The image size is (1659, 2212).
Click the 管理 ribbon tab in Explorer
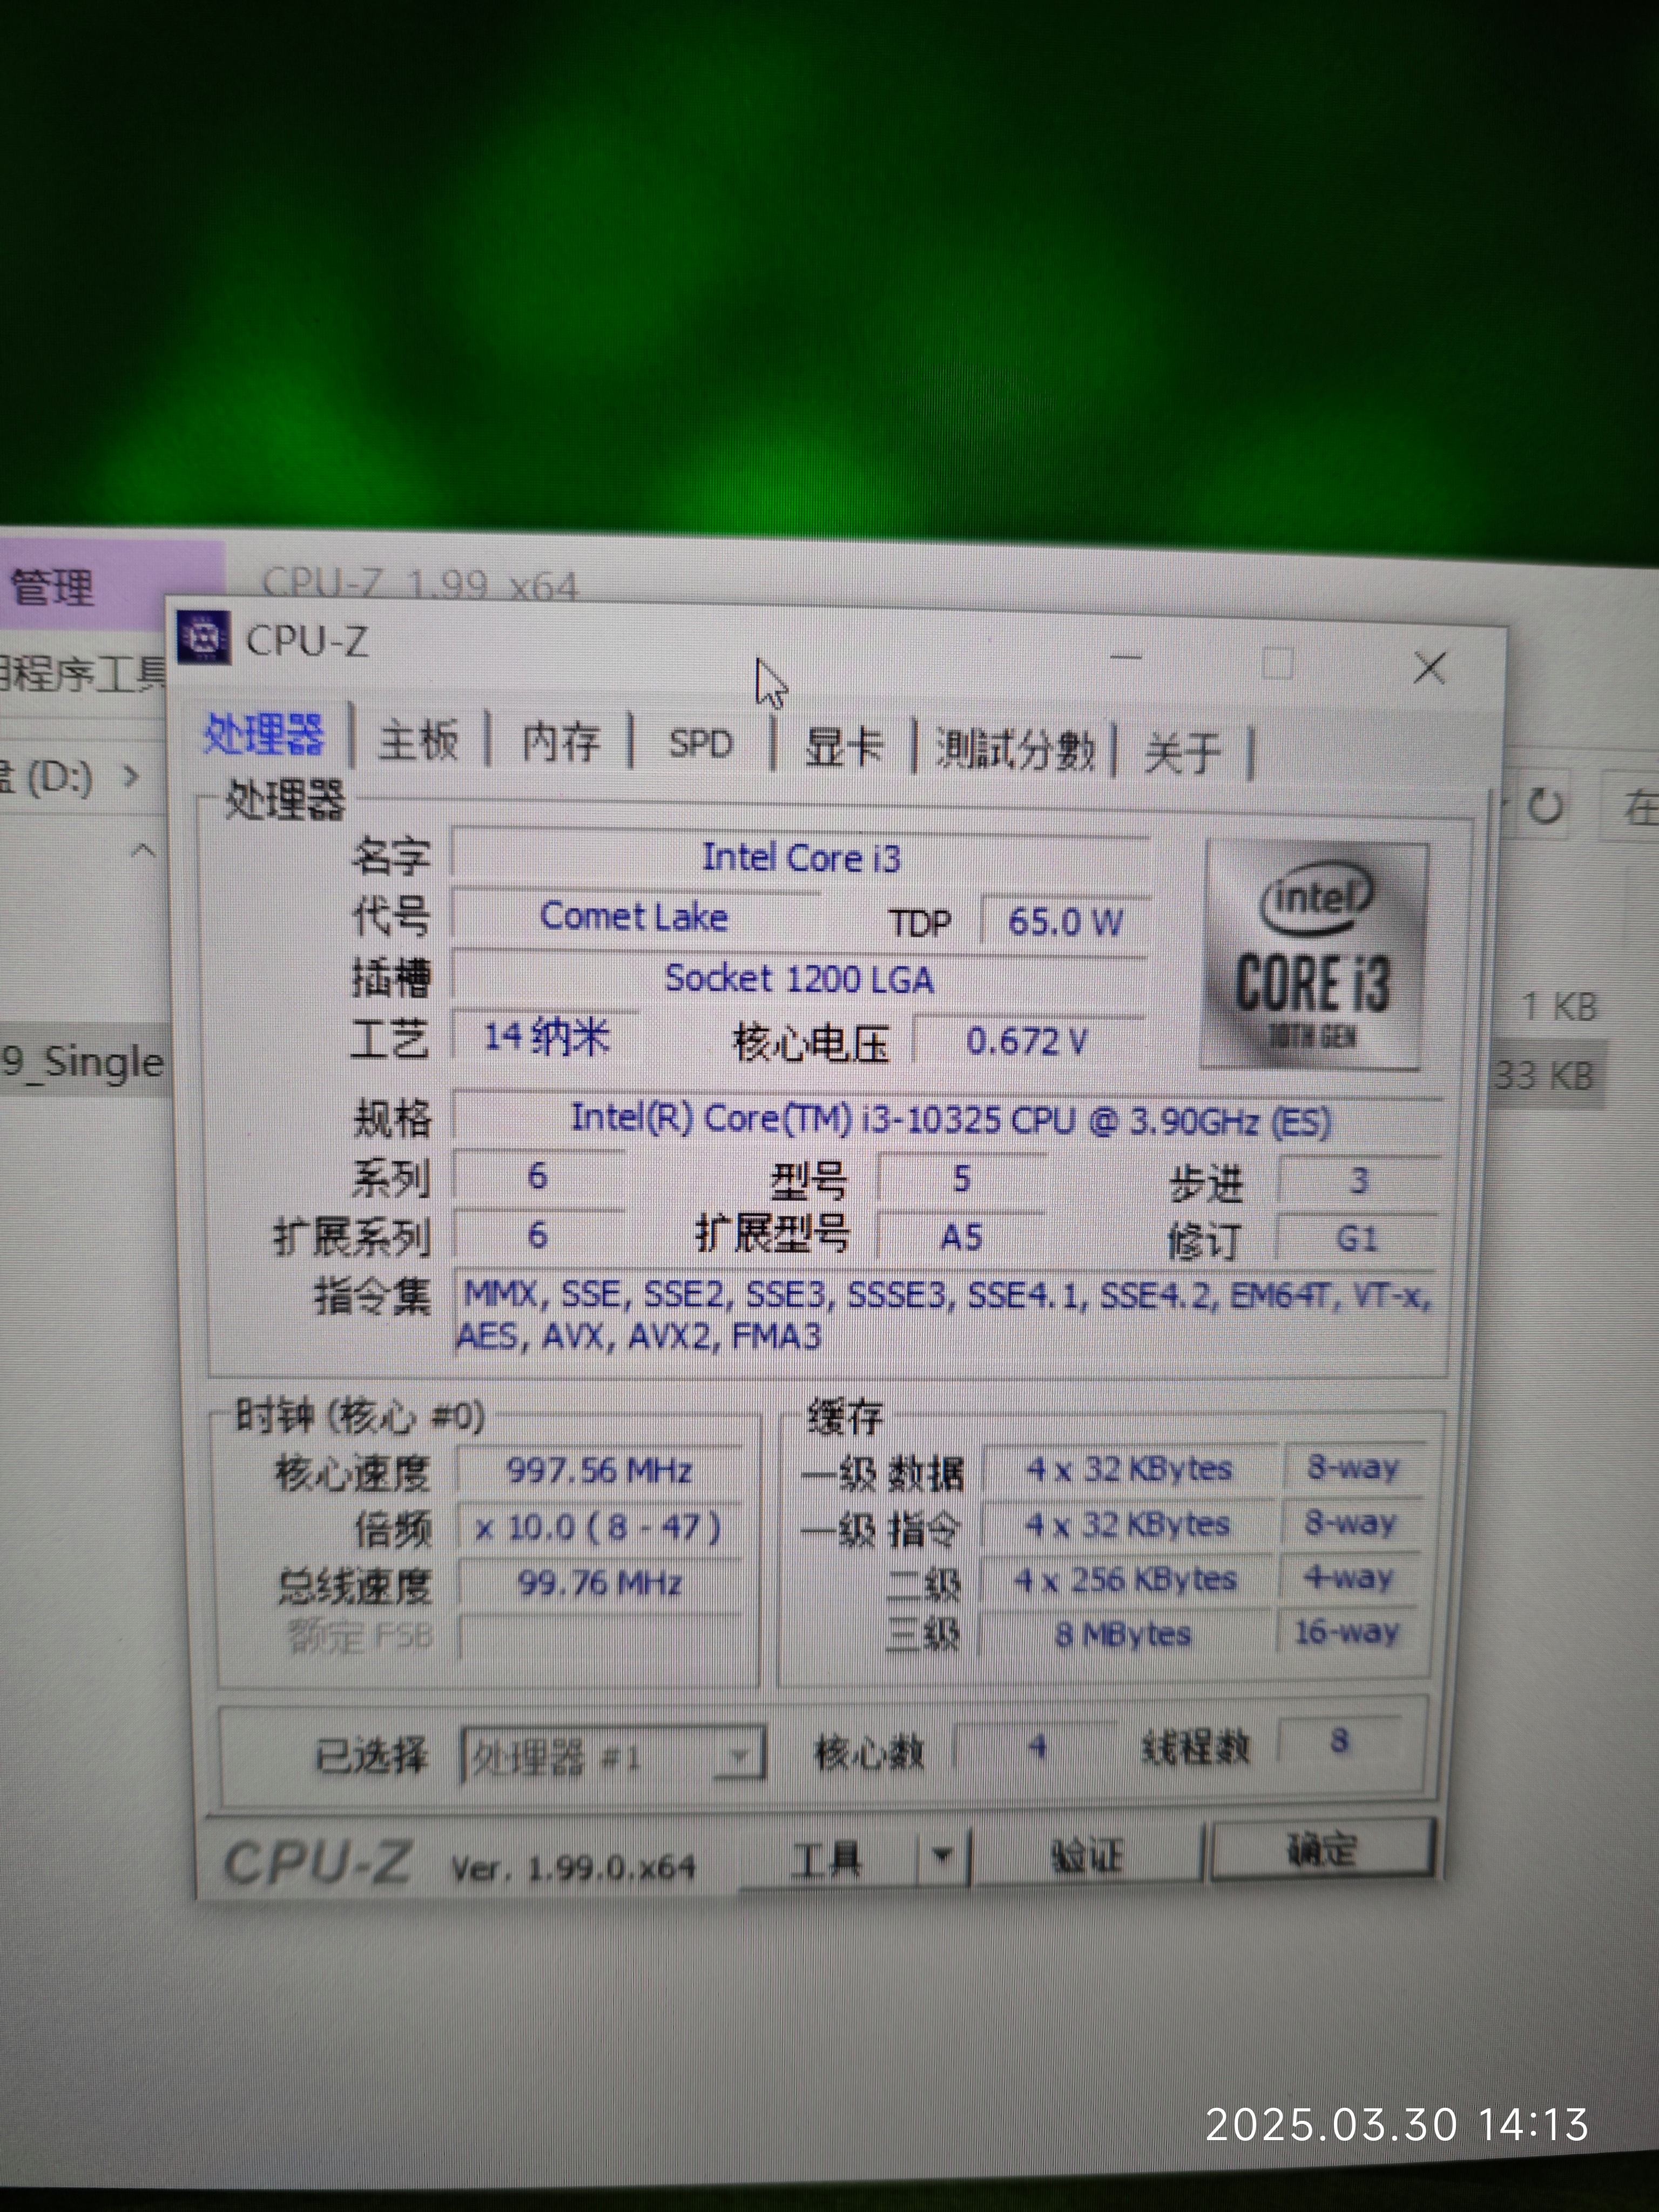[52, 586]
